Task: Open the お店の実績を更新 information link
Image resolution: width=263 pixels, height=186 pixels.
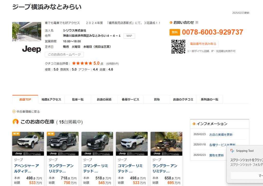Action: (x=221, y=135)
